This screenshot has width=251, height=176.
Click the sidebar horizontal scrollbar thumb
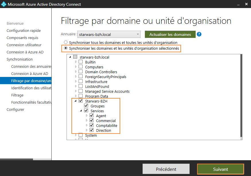pos(16,159)
